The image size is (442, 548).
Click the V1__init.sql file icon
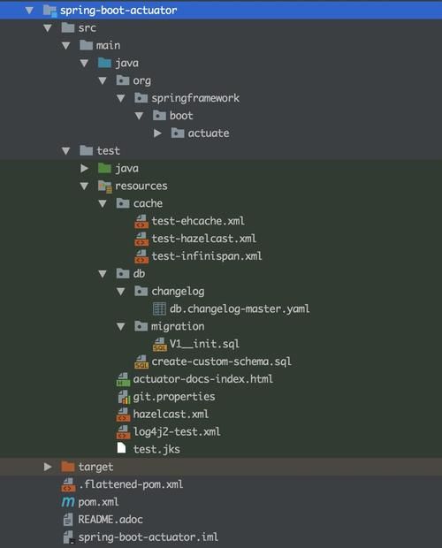160,344
